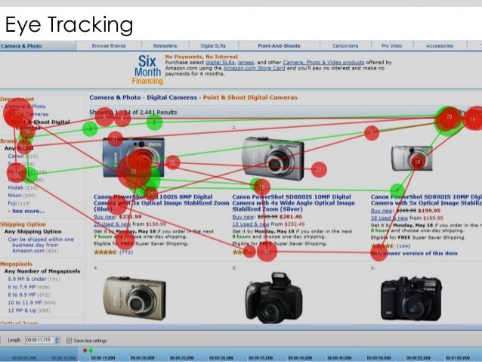This screenshot has height=362, width=482.
Task: Go to Camera & Photo breadcrumb
Action: pos(115,97)
